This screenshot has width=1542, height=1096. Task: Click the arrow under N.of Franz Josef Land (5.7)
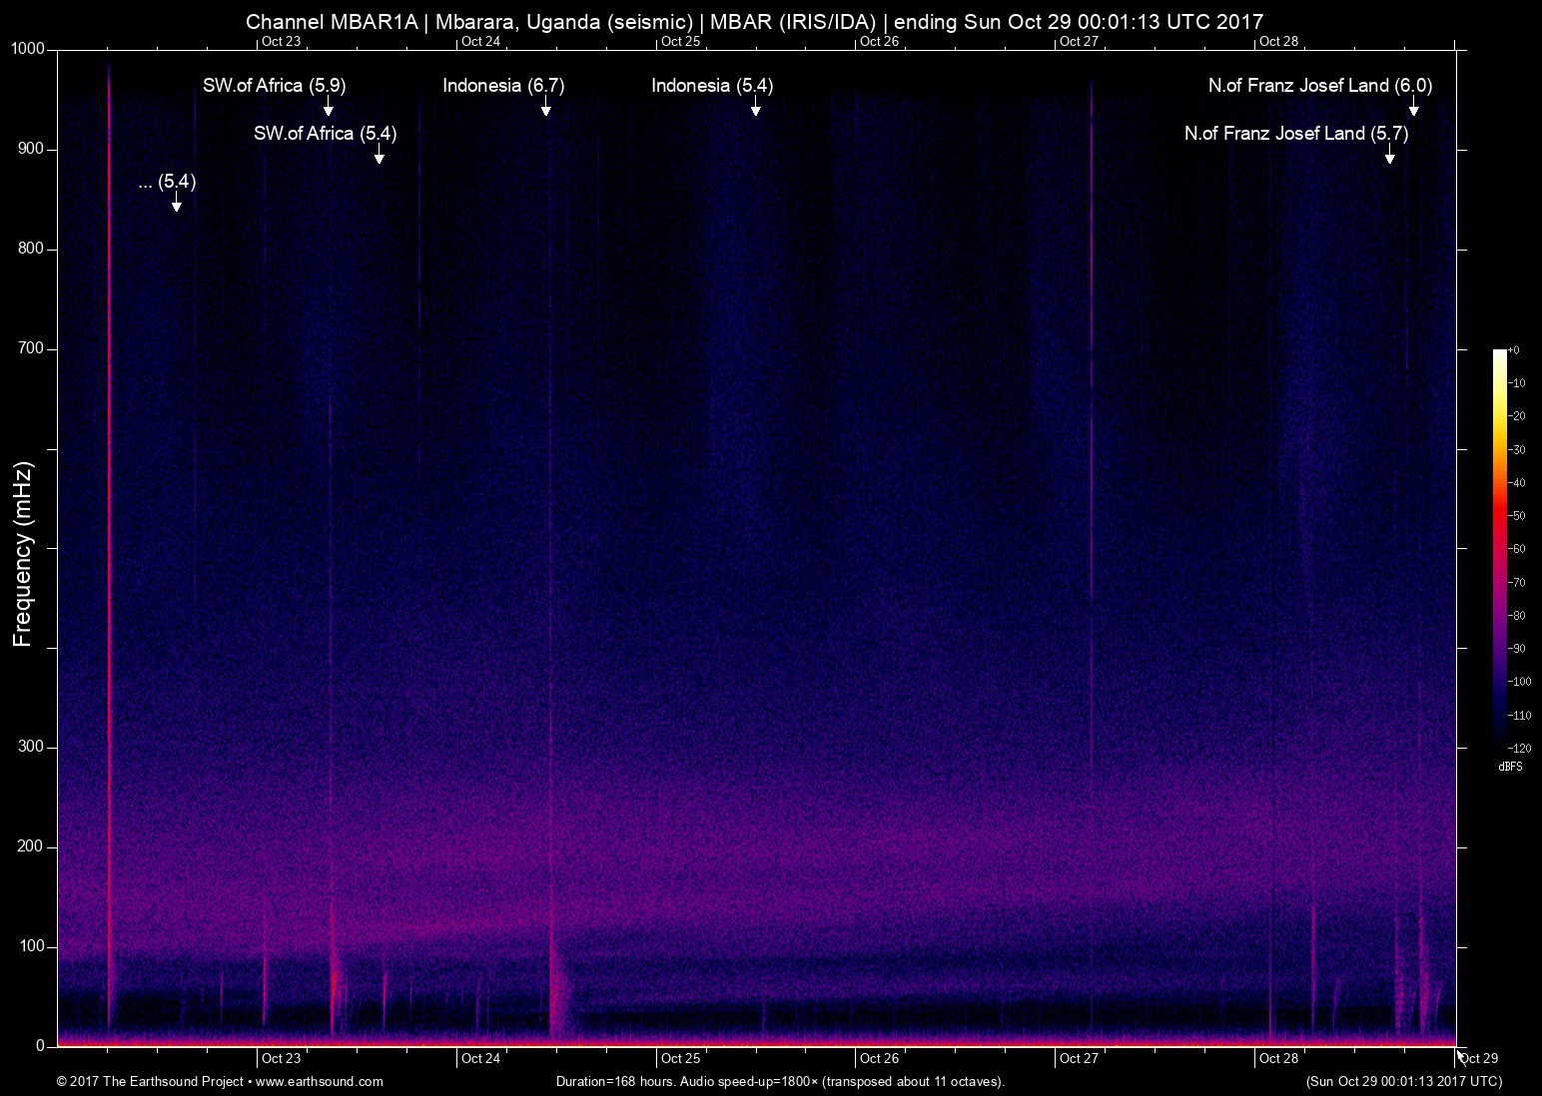coord(1389,156)
